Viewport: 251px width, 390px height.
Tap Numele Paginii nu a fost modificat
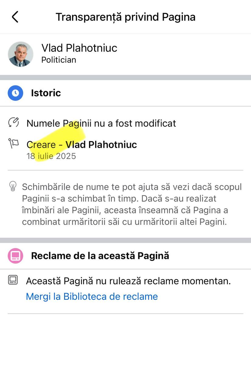point(101,123)
